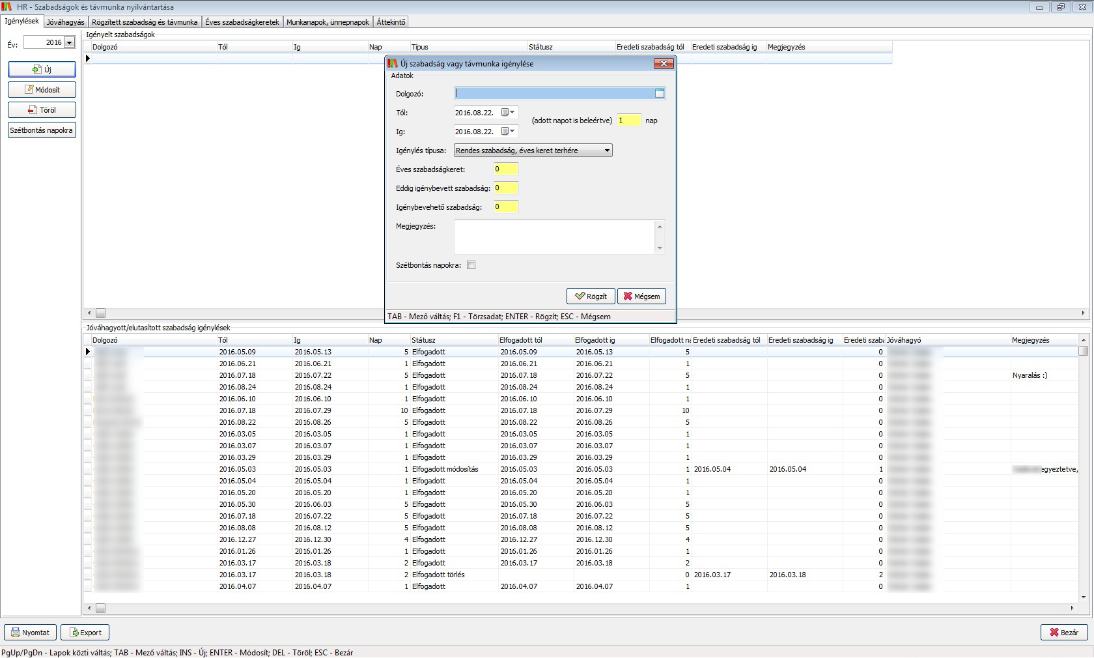
Task: Click into the Megjegyzés text area
Action: [x=554, y=236]
